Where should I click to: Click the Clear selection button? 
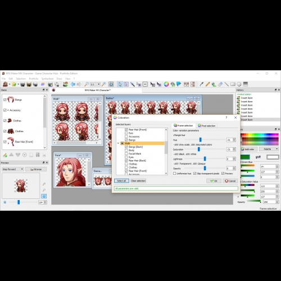tap(138, 181)
